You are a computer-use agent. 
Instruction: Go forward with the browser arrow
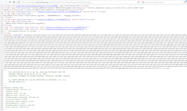click(x=6, y=2)
